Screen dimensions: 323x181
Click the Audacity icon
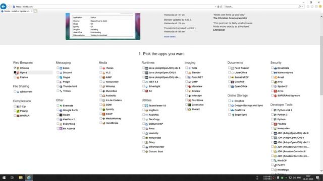coord(104,96)
